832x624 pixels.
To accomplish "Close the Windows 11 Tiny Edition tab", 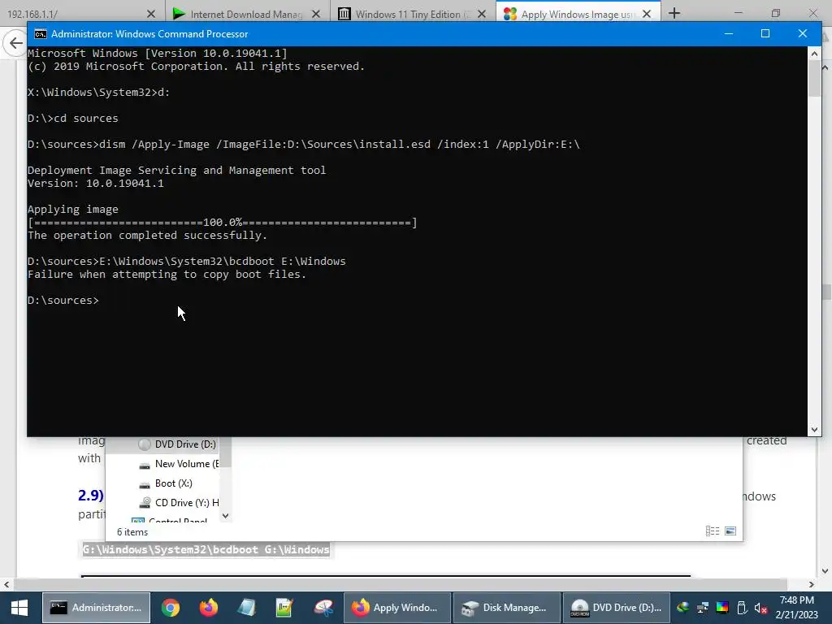I will 481,15.
